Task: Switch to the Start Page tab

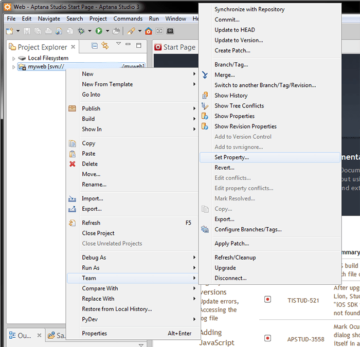Action: point(175,47)
